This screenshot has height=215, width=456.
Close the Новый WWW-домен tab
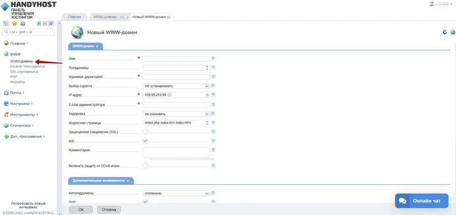169,17
